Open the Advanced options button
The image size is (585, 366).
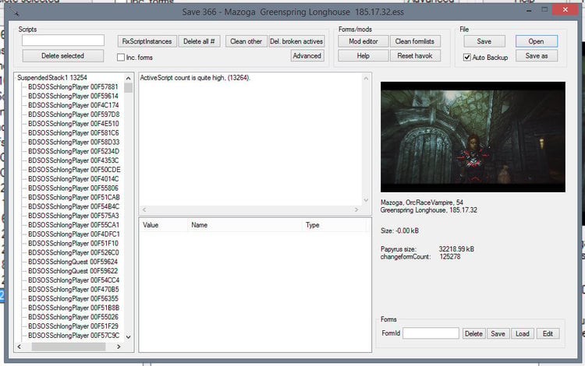pos(307,55)
